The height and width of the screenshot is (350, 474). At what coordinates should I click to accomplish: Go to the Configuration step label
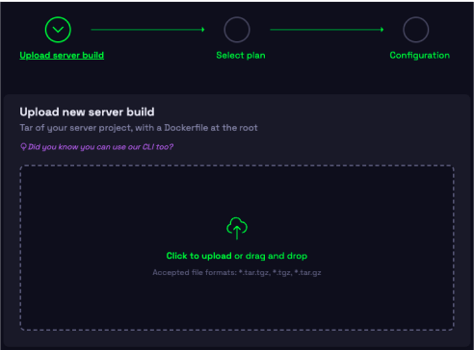[x=419, y=55]
